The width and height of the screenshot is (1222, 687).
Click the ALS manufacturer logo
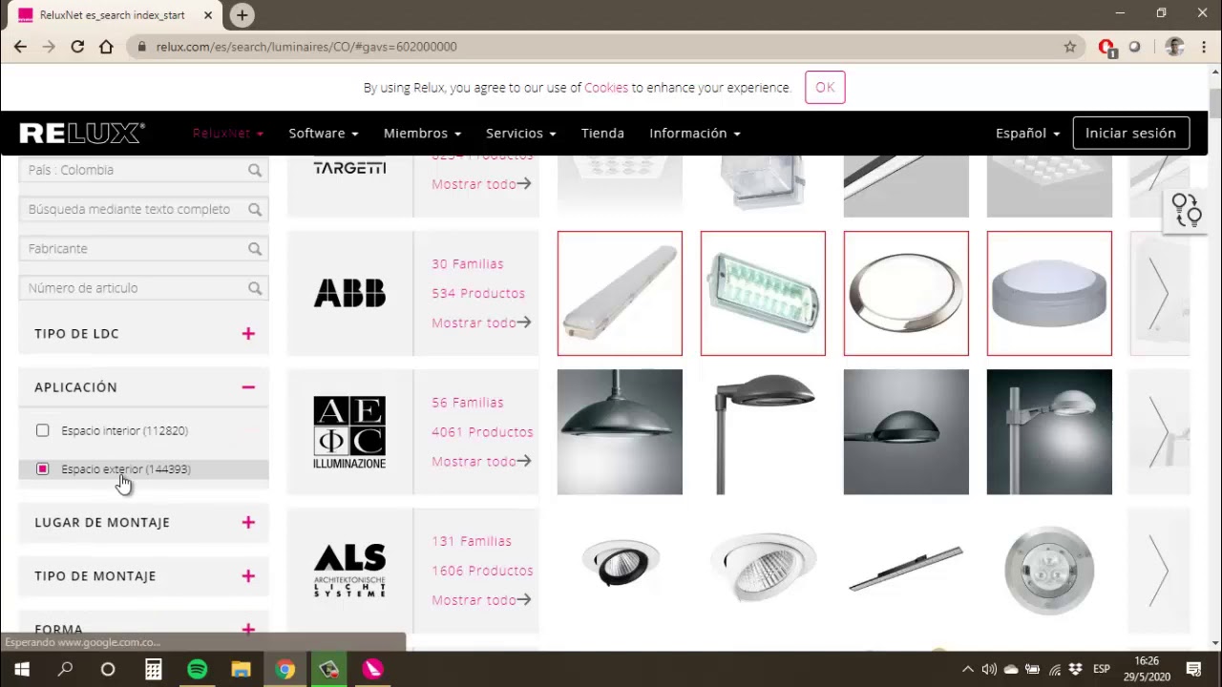(349, 571)
